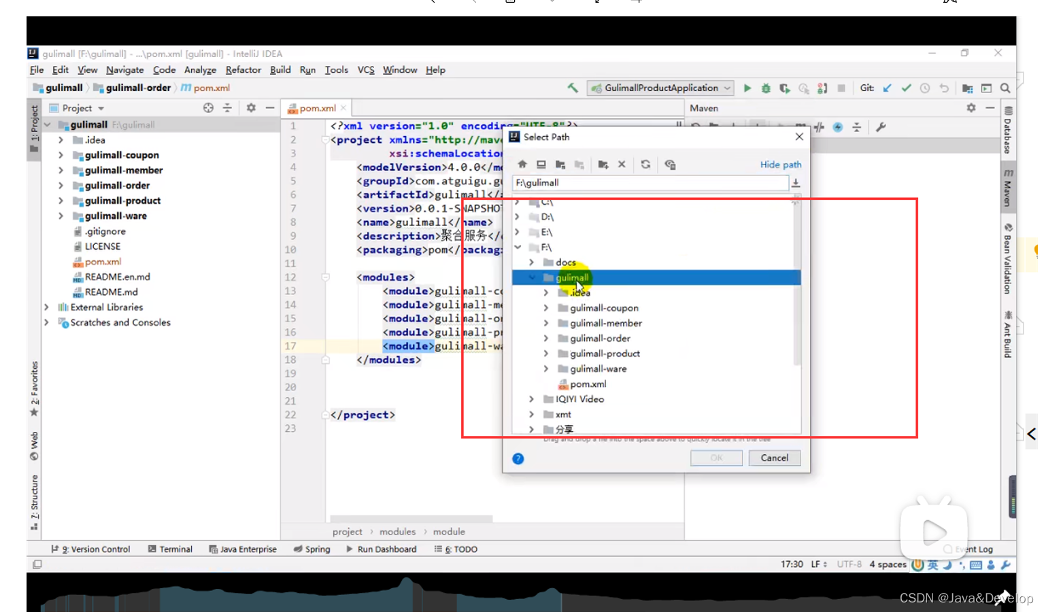This screenshot has height=612, width=1044.
Task: Jump to project directory in Select Path dialog
Action: click(x=560, y=165)
